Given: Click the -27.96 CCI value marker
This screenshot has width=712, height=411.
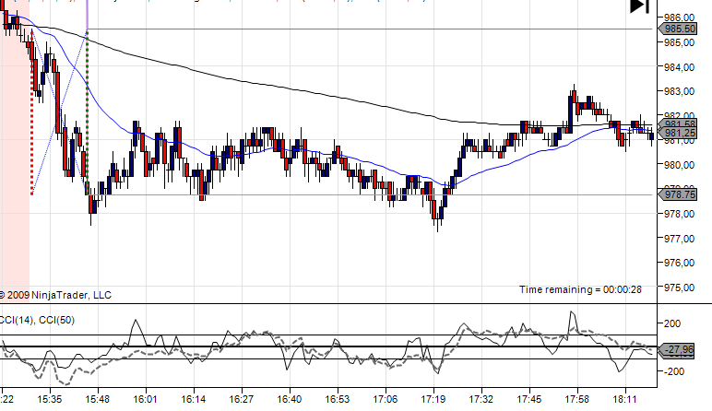Looking at the screenshot, I should pos(677,350).
